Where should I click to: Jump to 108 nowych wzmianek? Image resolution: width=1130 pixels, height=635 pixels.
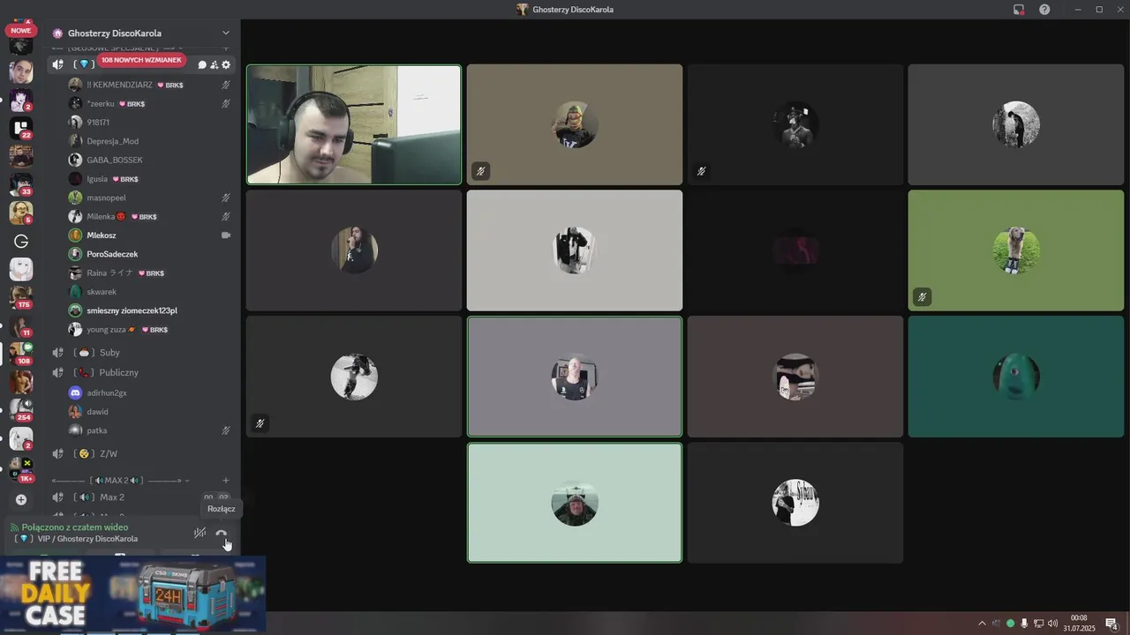141,60
